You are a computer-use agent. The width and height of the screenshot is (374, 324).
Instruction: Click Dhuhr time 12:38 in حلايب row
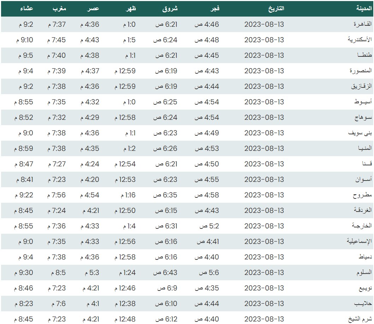(125, 304)
